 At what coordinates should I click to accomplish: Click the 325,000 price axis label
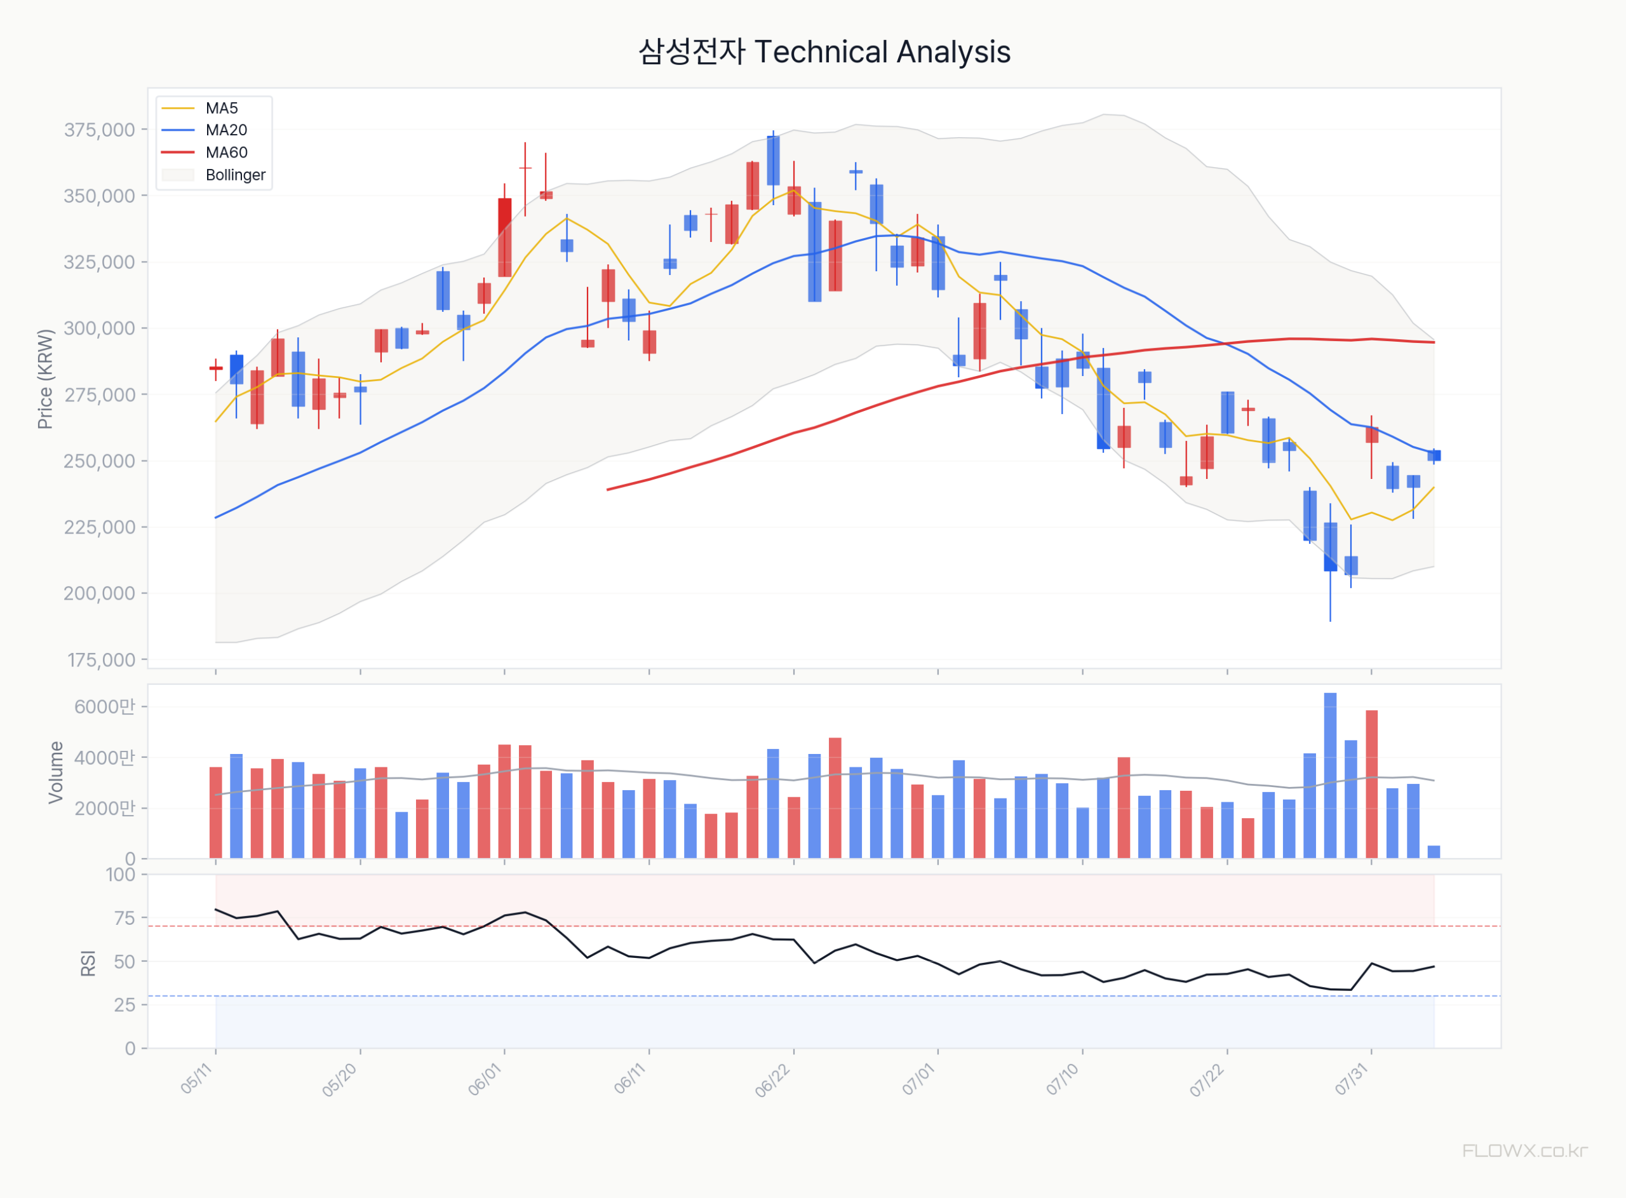click(x=99, y=262)
